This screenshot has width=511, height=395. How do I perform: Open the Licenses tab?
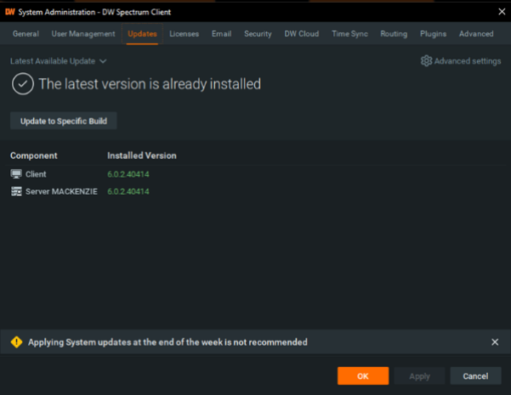pos(184,34)
